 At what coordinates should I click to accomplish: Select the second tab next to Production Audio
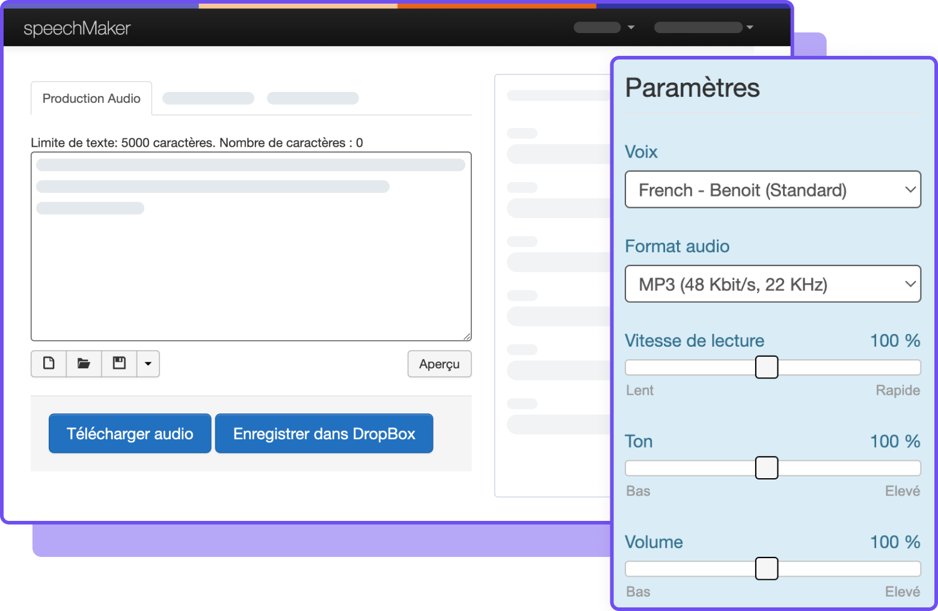tap(207, 98)
